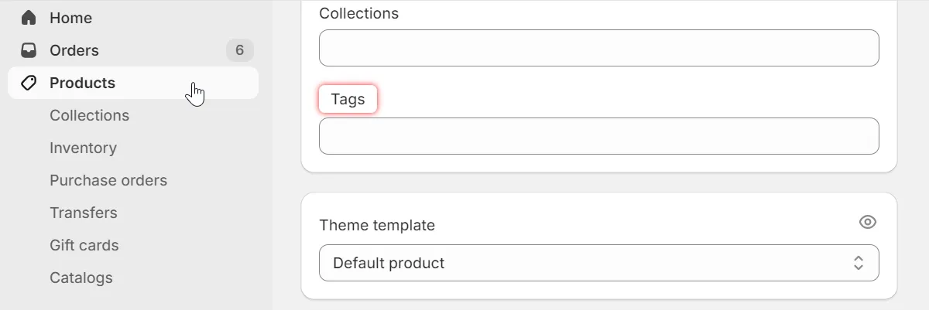Screen dimensions: 929x310
Task: Navigate to Inventory
Action: tap(83, 148)
